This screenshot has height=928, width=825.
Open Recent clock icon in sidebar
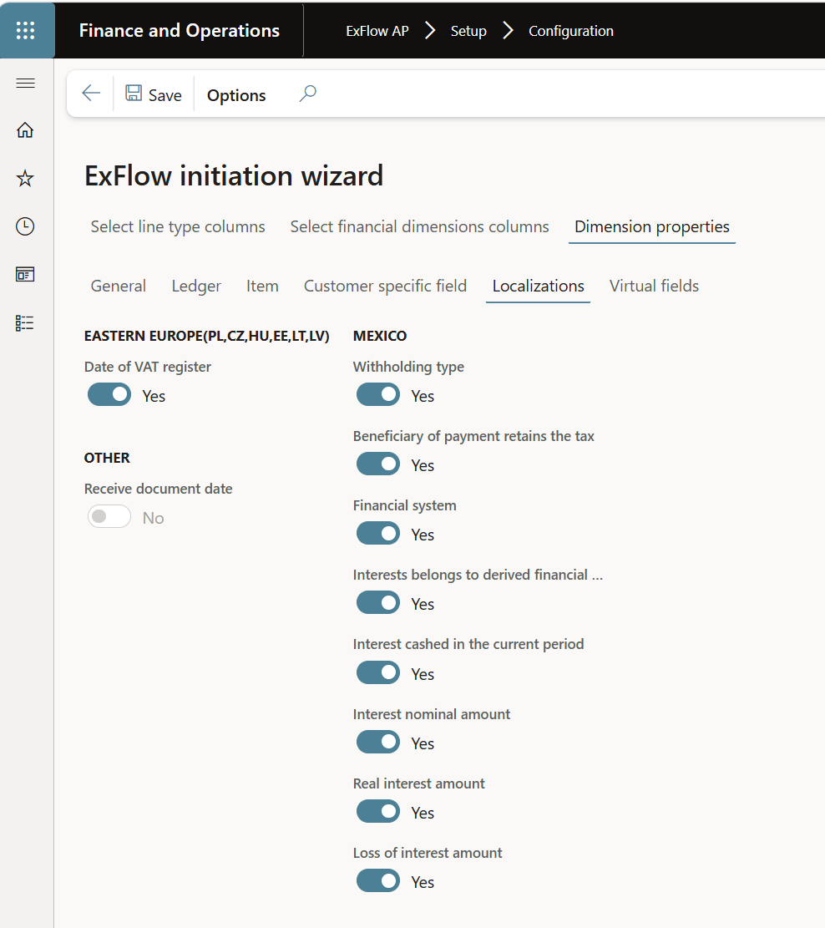[x=25, y=226]
